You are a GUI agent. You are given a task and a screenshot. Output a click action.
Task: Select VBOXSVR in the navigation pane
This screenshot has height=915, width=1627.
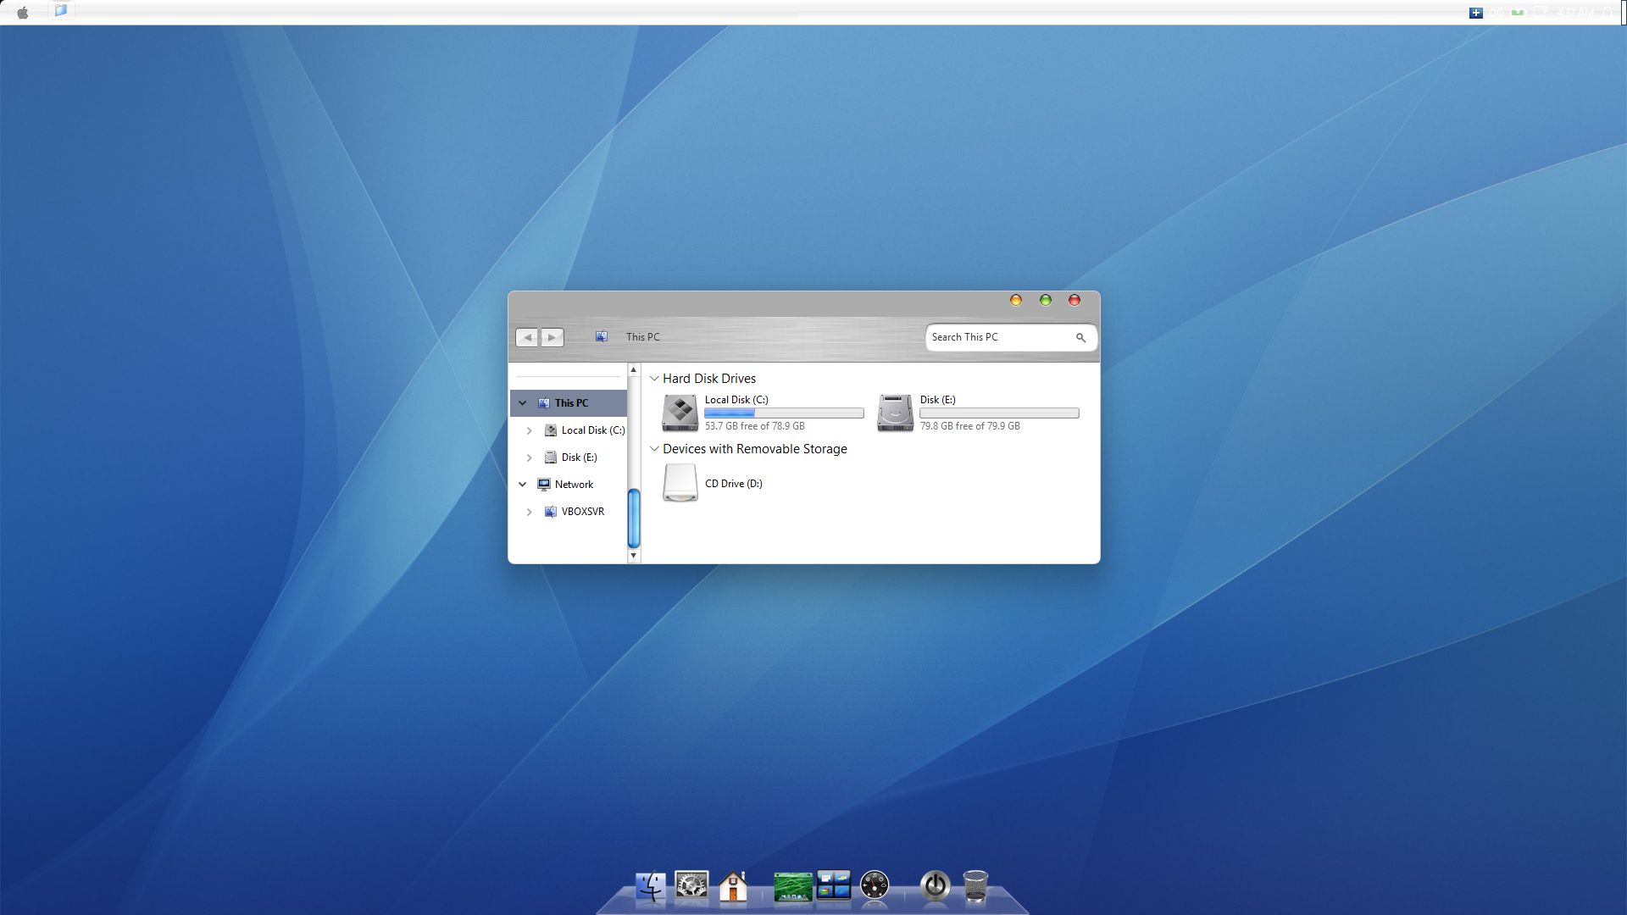tap(582, 512)
